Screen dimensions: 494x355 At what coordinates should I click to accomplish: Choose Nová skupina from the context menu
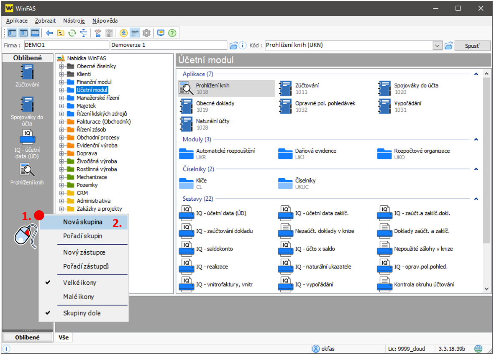pos(82,222)
